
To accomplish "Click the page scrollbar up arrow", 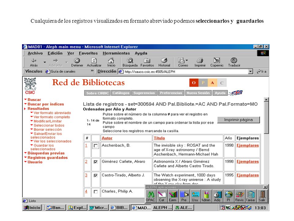I will coord(266,99).
